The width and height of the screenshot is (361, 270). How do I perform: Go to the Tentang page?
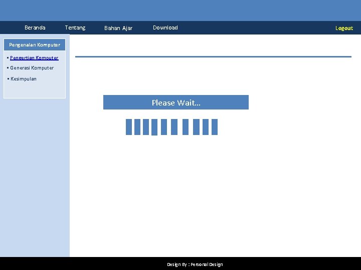(75, 28)
